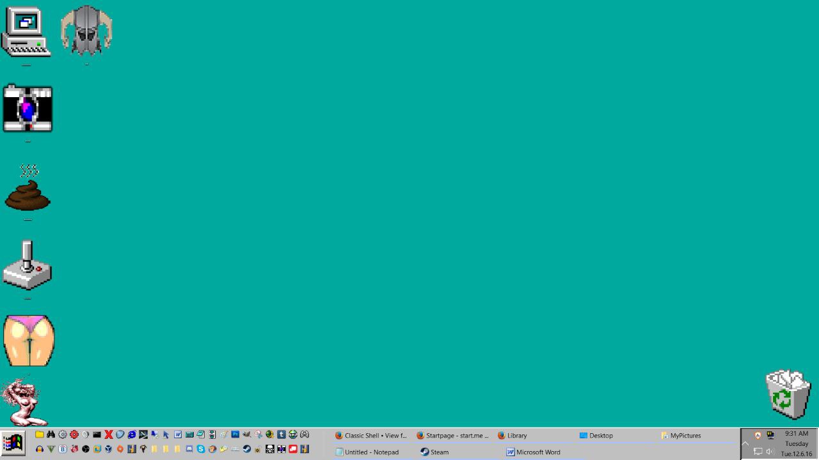The height and width of the screenshot is (460, 819).
Task: Open yellow folder icon in quick launch top row
Action: (40, 434)
